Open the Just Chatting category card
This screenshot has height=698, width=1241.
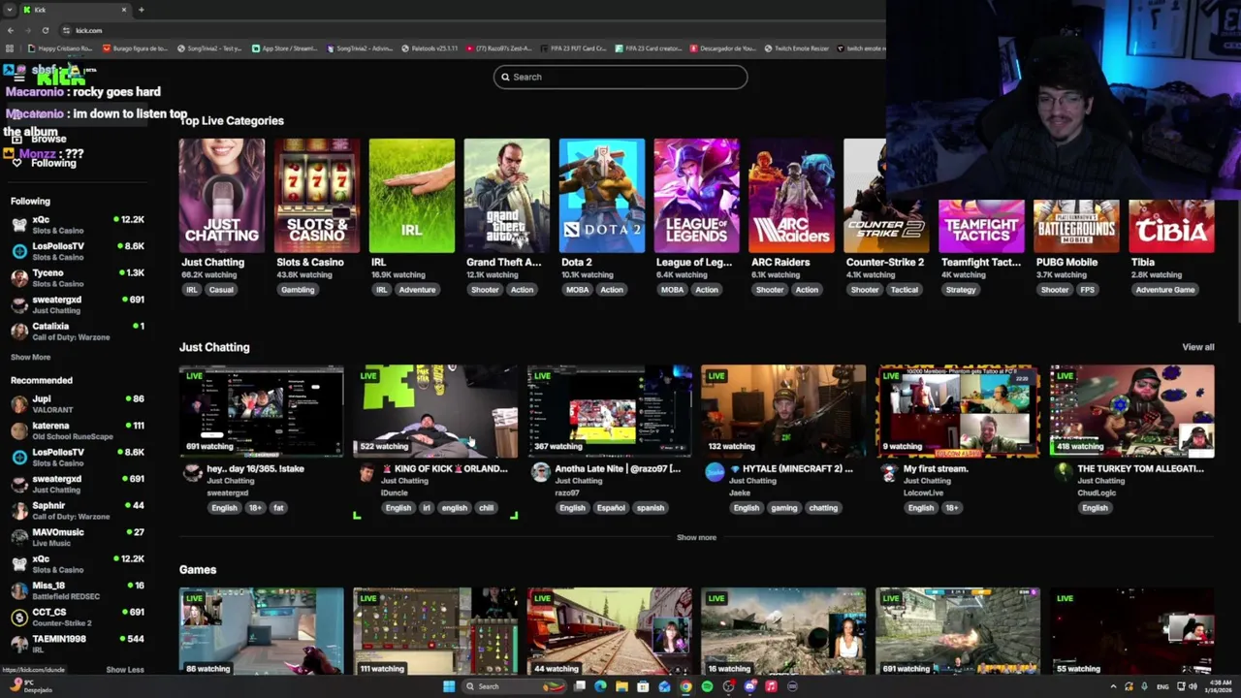[221, 196]
